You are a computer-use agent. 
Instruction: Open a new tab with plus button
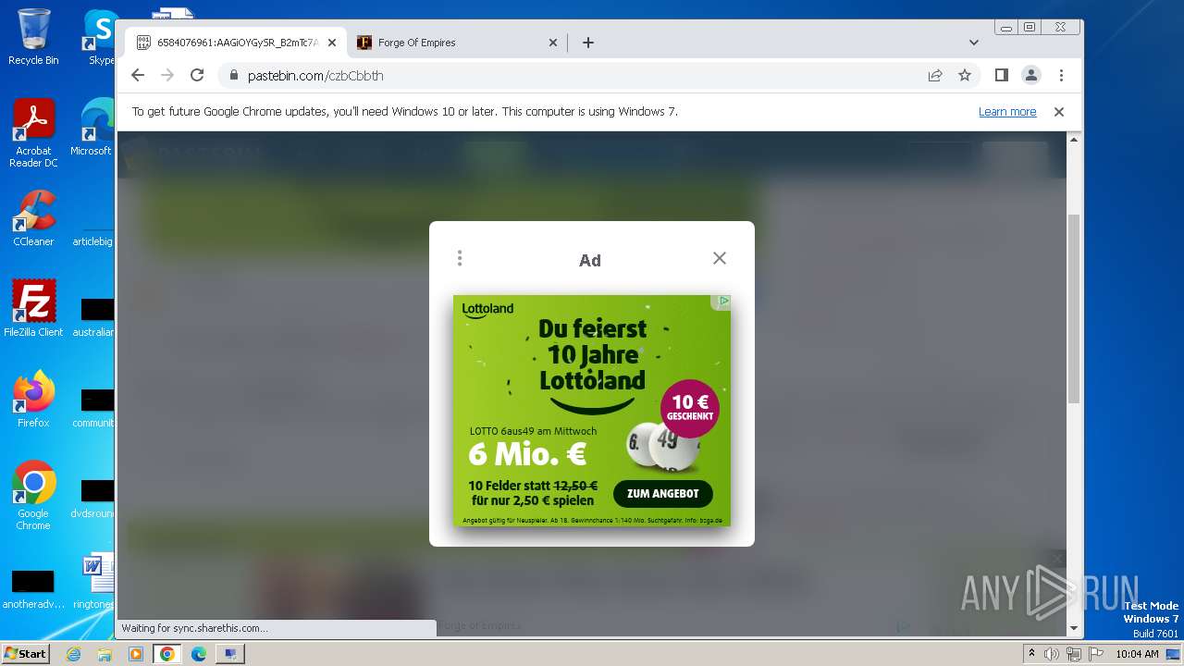tap(587, 43)
